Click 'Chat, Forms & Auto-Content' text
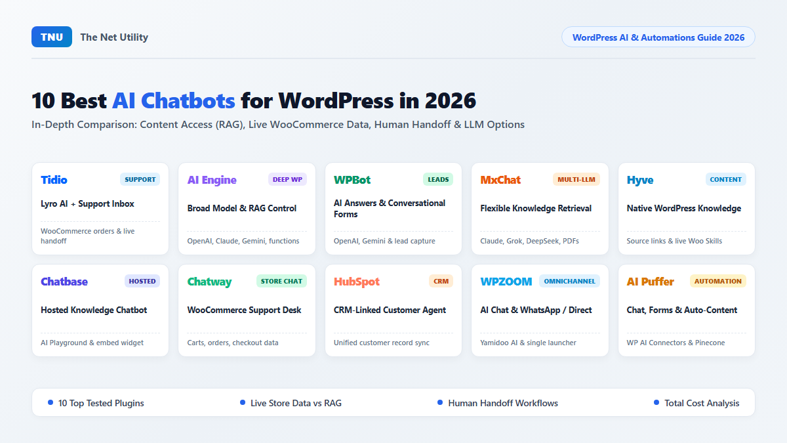This screenshot has width=787, height=443. (x=682, y=310)
